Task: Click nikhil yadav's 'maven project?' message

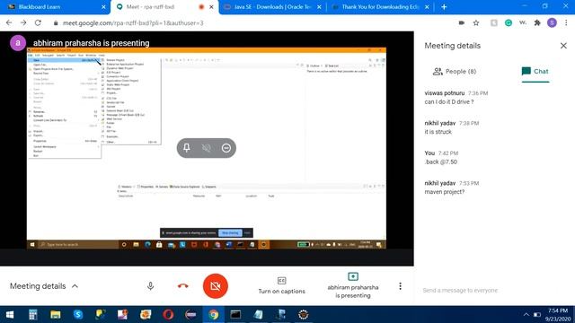Action: (444, 192)
